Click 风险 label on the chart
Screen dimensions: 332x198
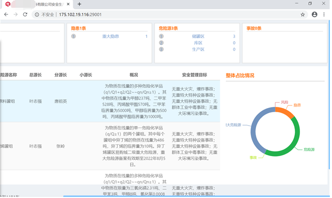(x=284, y=102)
